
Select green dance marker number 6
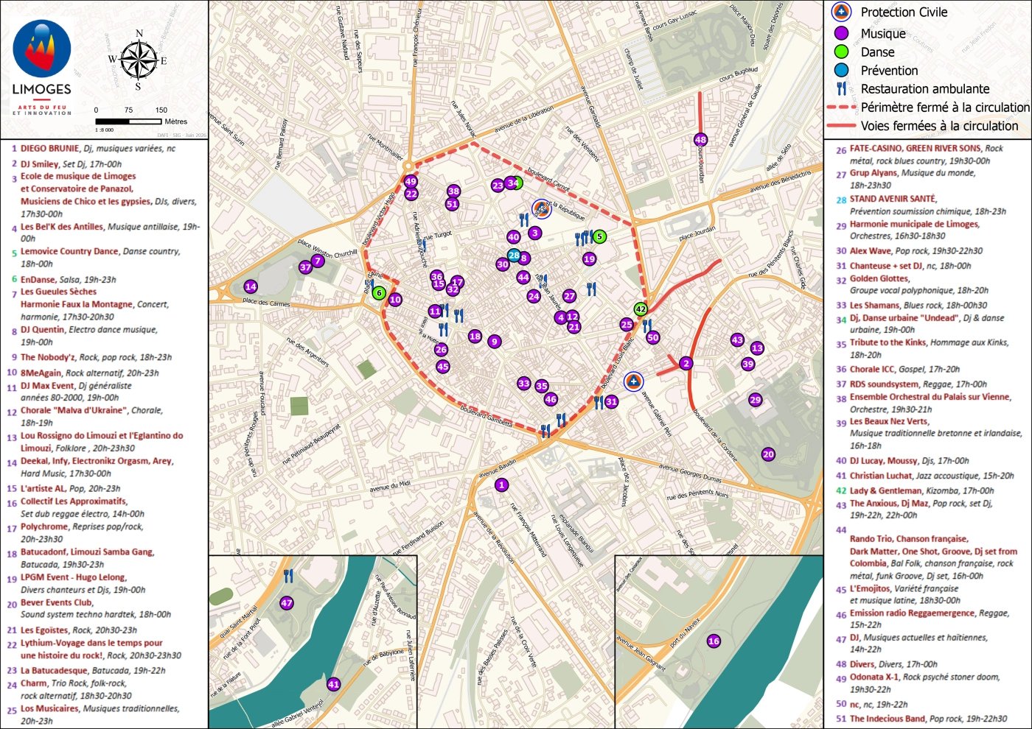click(x=379, y=292)
